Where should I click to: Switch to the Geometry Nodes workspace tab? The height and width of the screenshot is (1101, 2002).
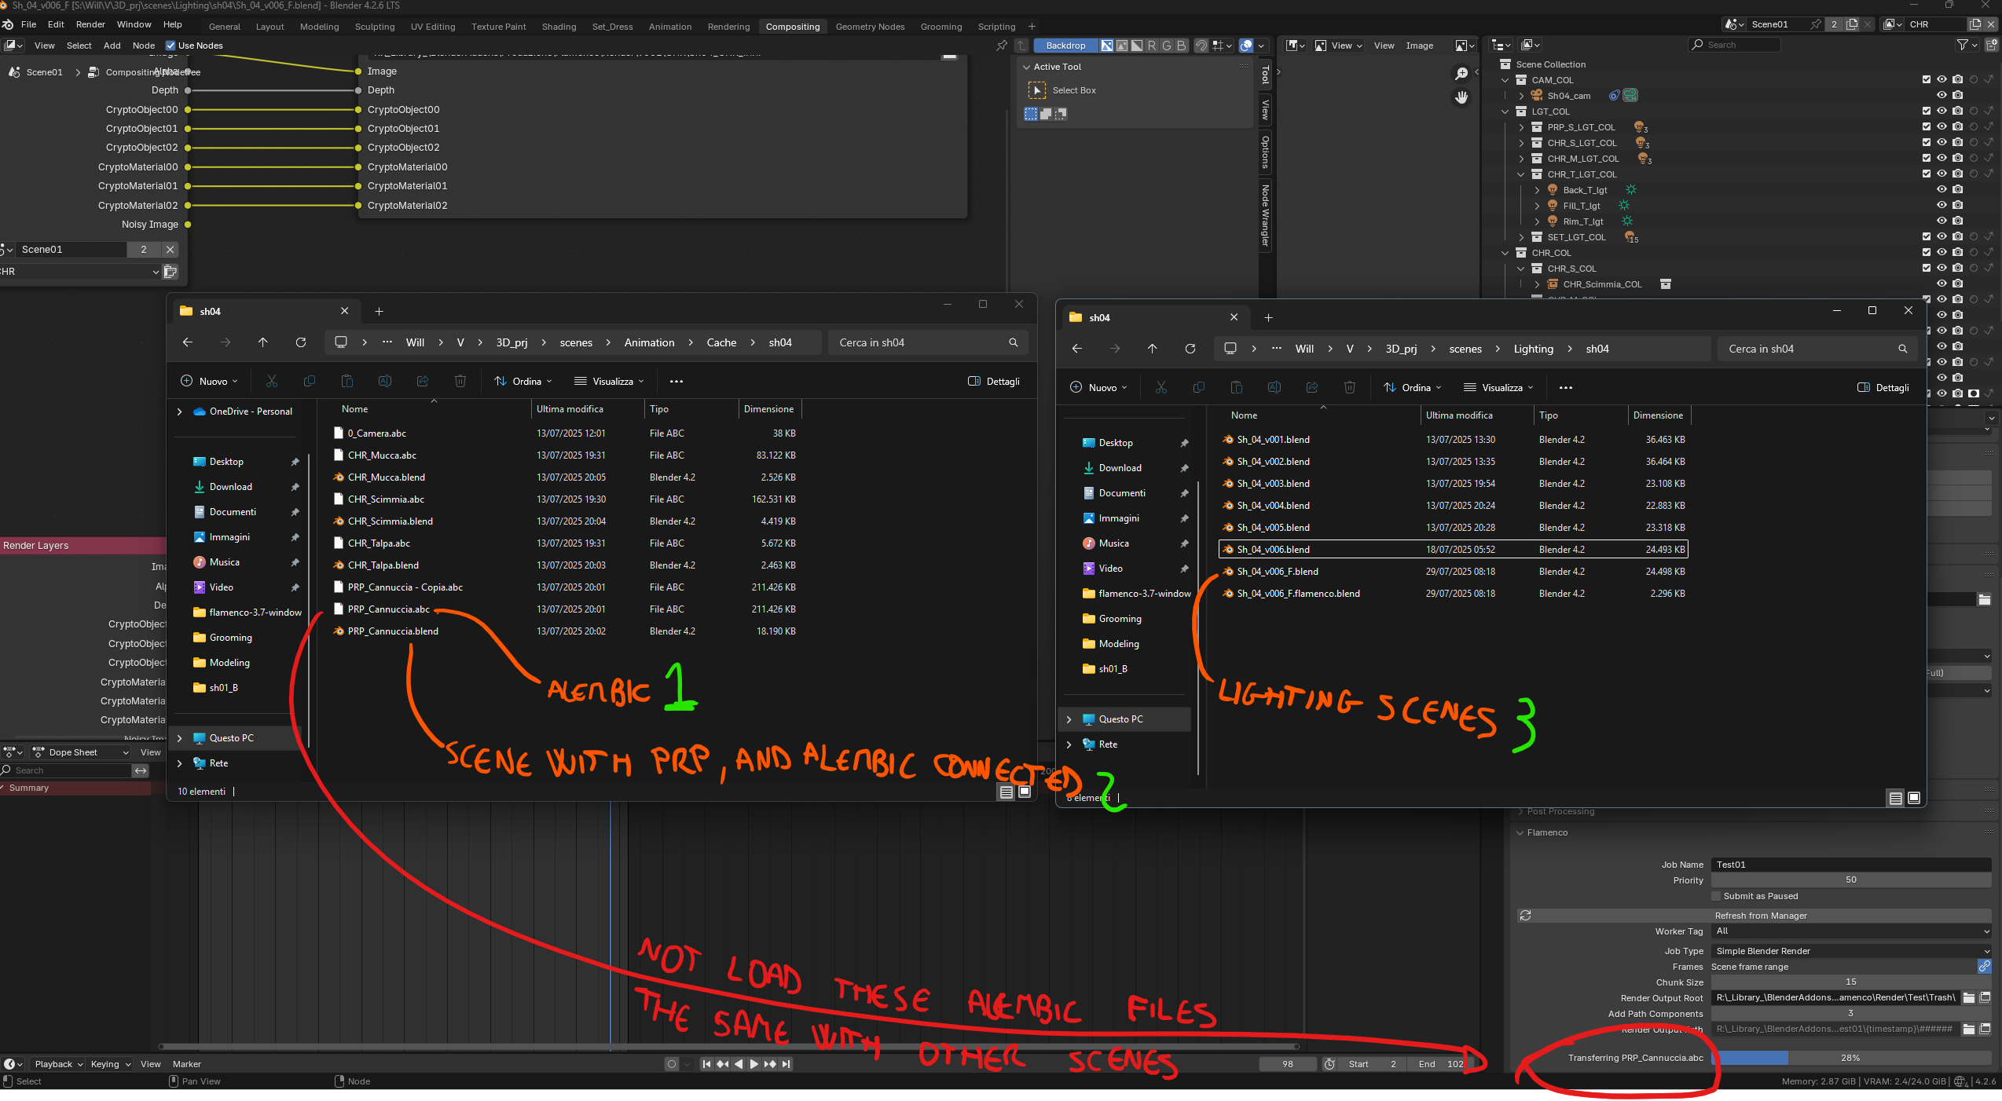click(x=870, y=27)
